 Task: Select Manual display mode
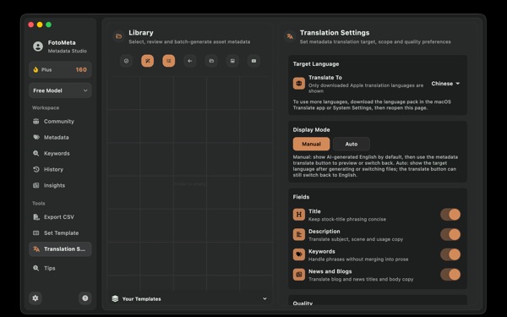pos(311,144)
